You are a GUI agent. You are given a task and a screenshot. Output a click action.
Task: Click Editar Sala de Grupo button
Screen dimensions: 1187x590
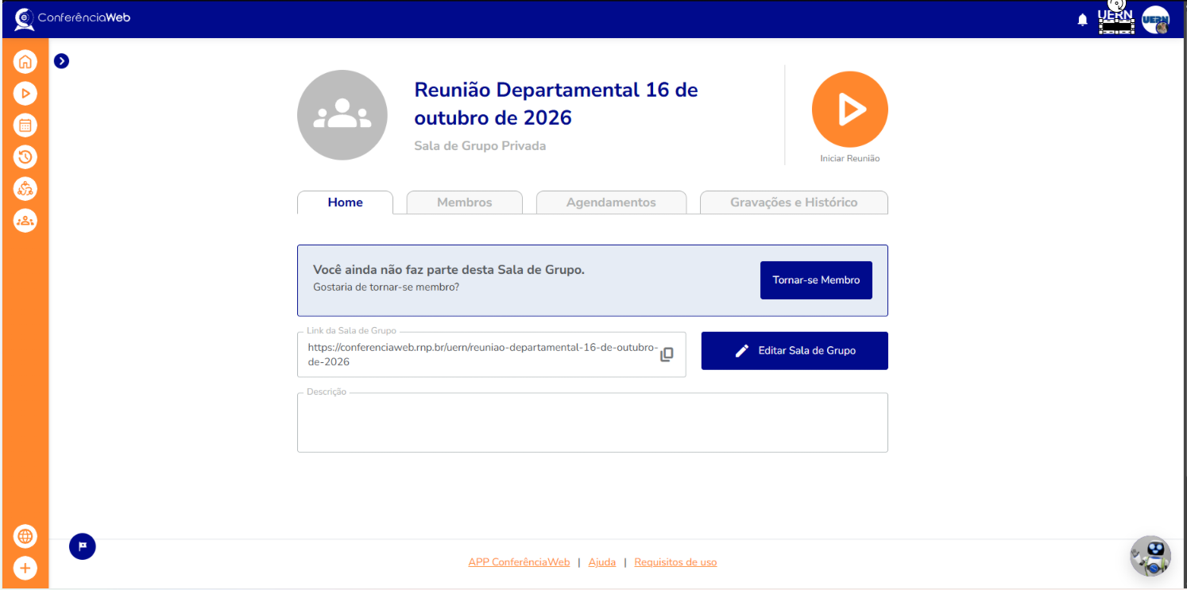[795, 351]
